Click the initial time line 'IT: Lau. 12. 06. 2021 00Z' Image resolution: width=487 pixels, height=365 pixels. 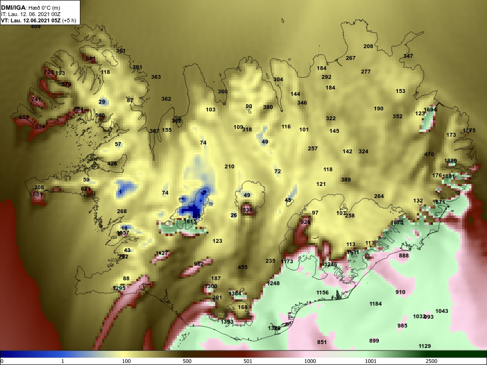tap(31, 14)
